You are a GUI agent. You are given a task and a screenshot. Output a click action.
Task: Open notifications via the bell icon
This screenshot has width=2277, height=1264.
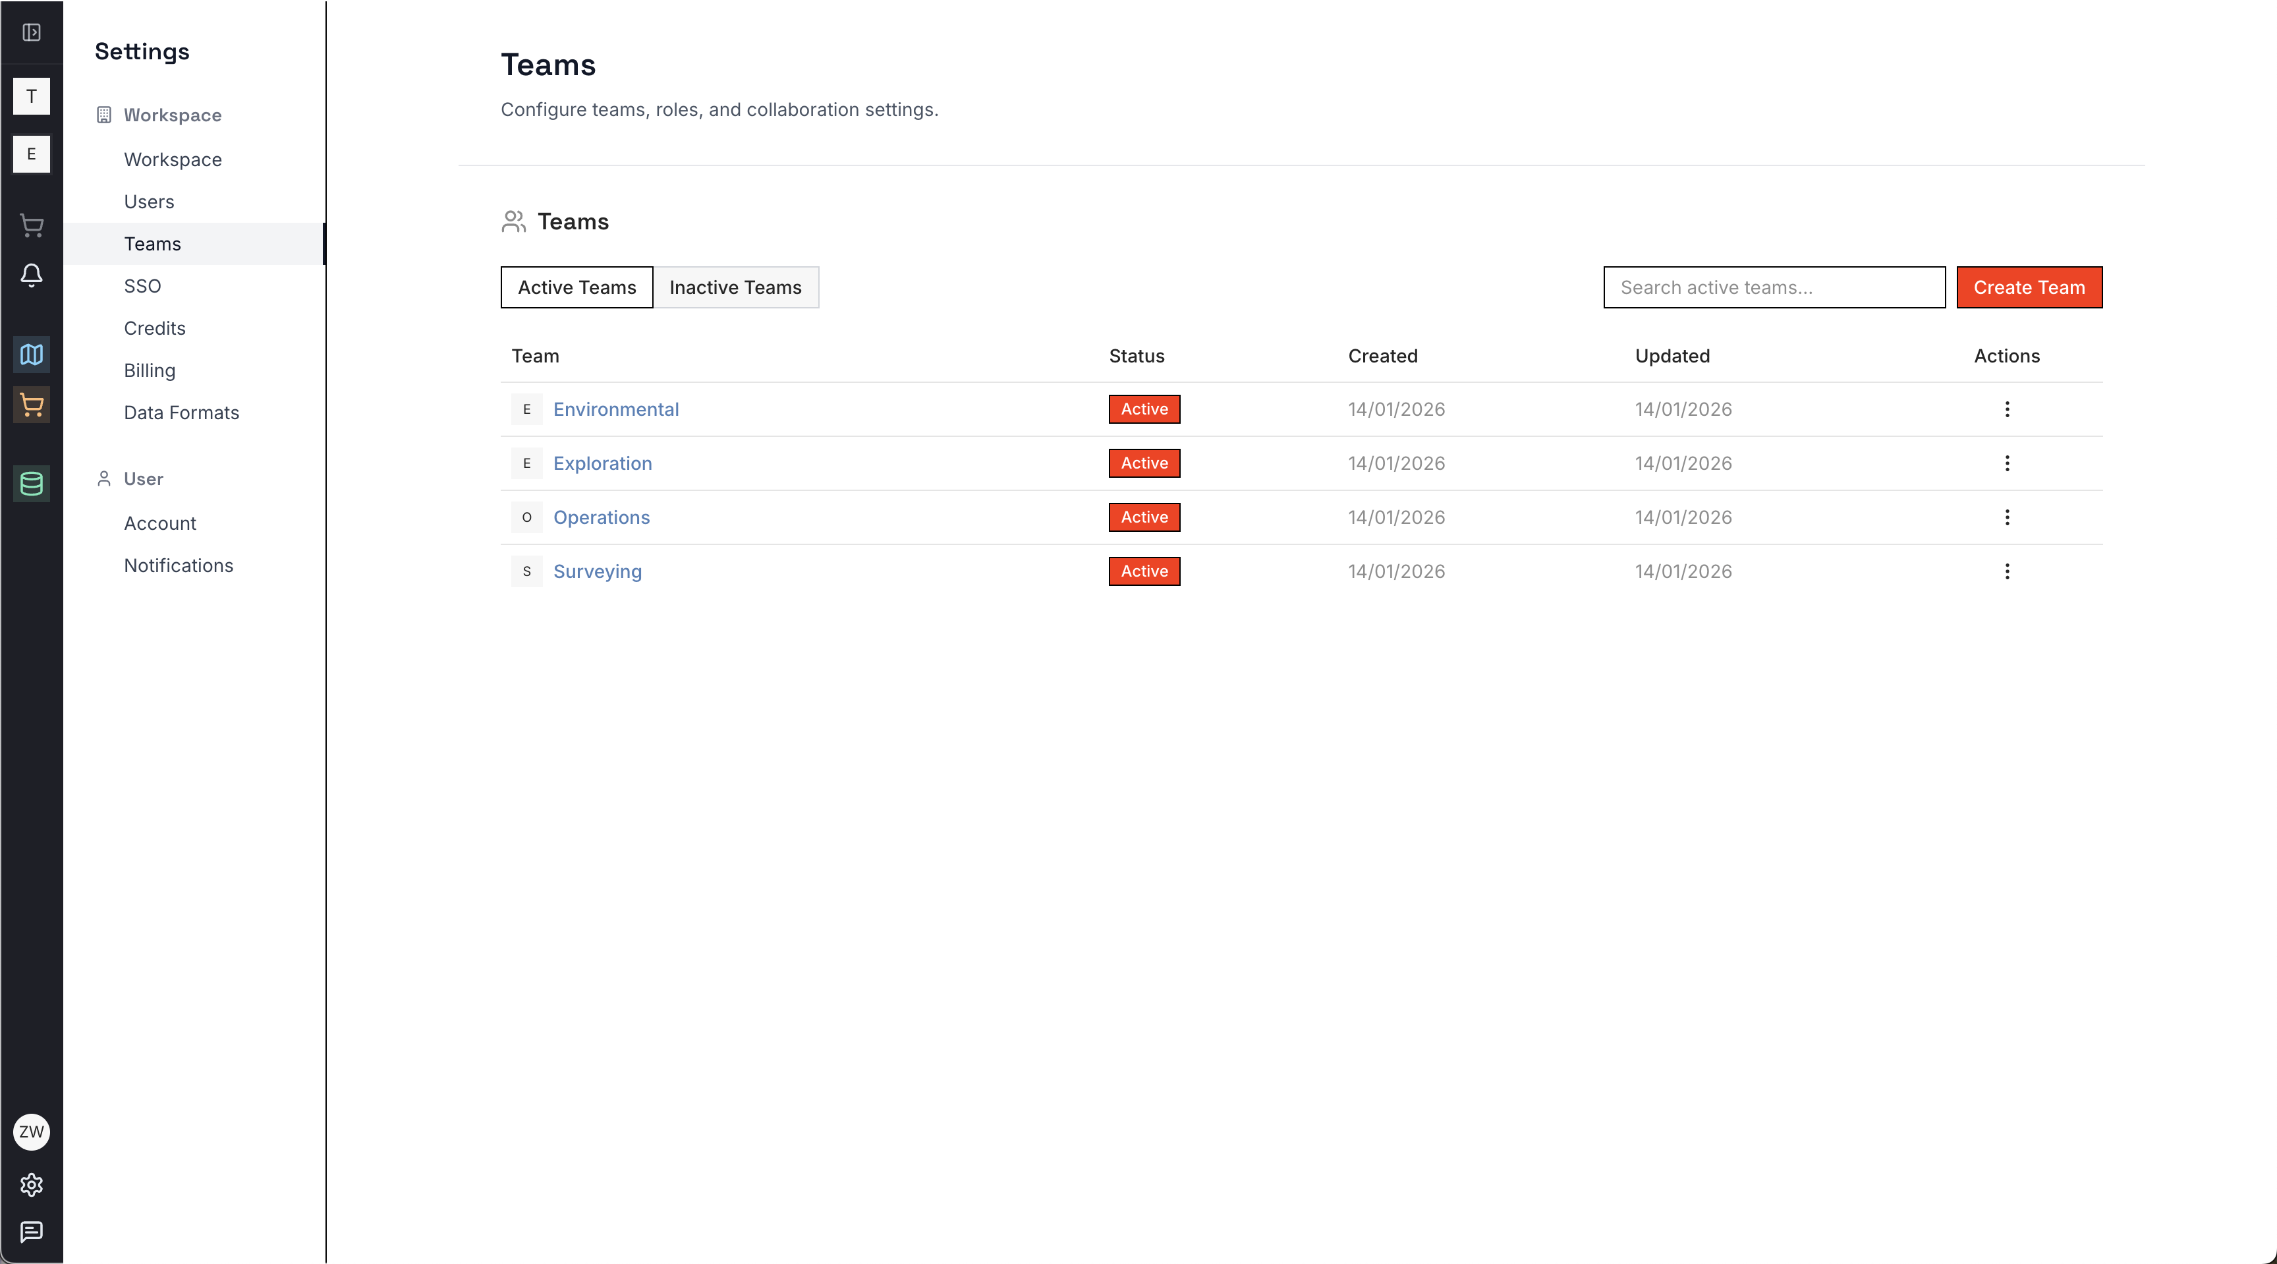click(x=31, y=275)
